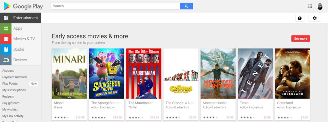
Task: Open the settings gear icon
Action: 315,18
